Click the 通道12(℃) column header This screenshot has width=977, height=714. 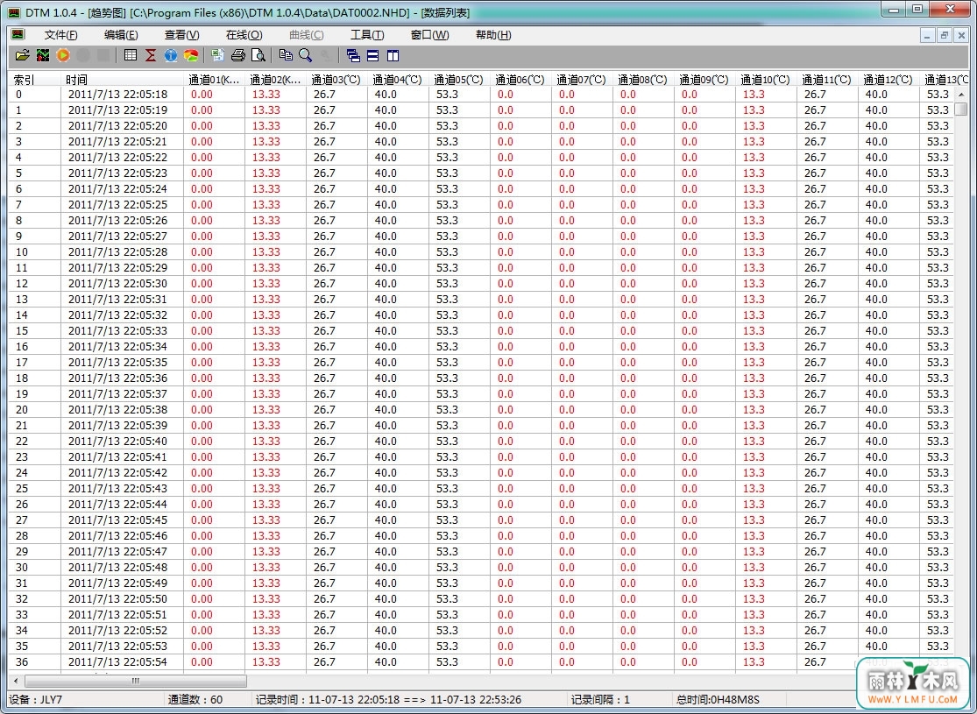tap(888, 80)
